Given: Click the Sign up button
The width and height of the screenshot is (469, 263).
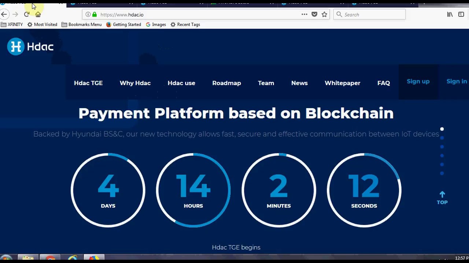Looking at the screenshot, I should pos(418,81).
